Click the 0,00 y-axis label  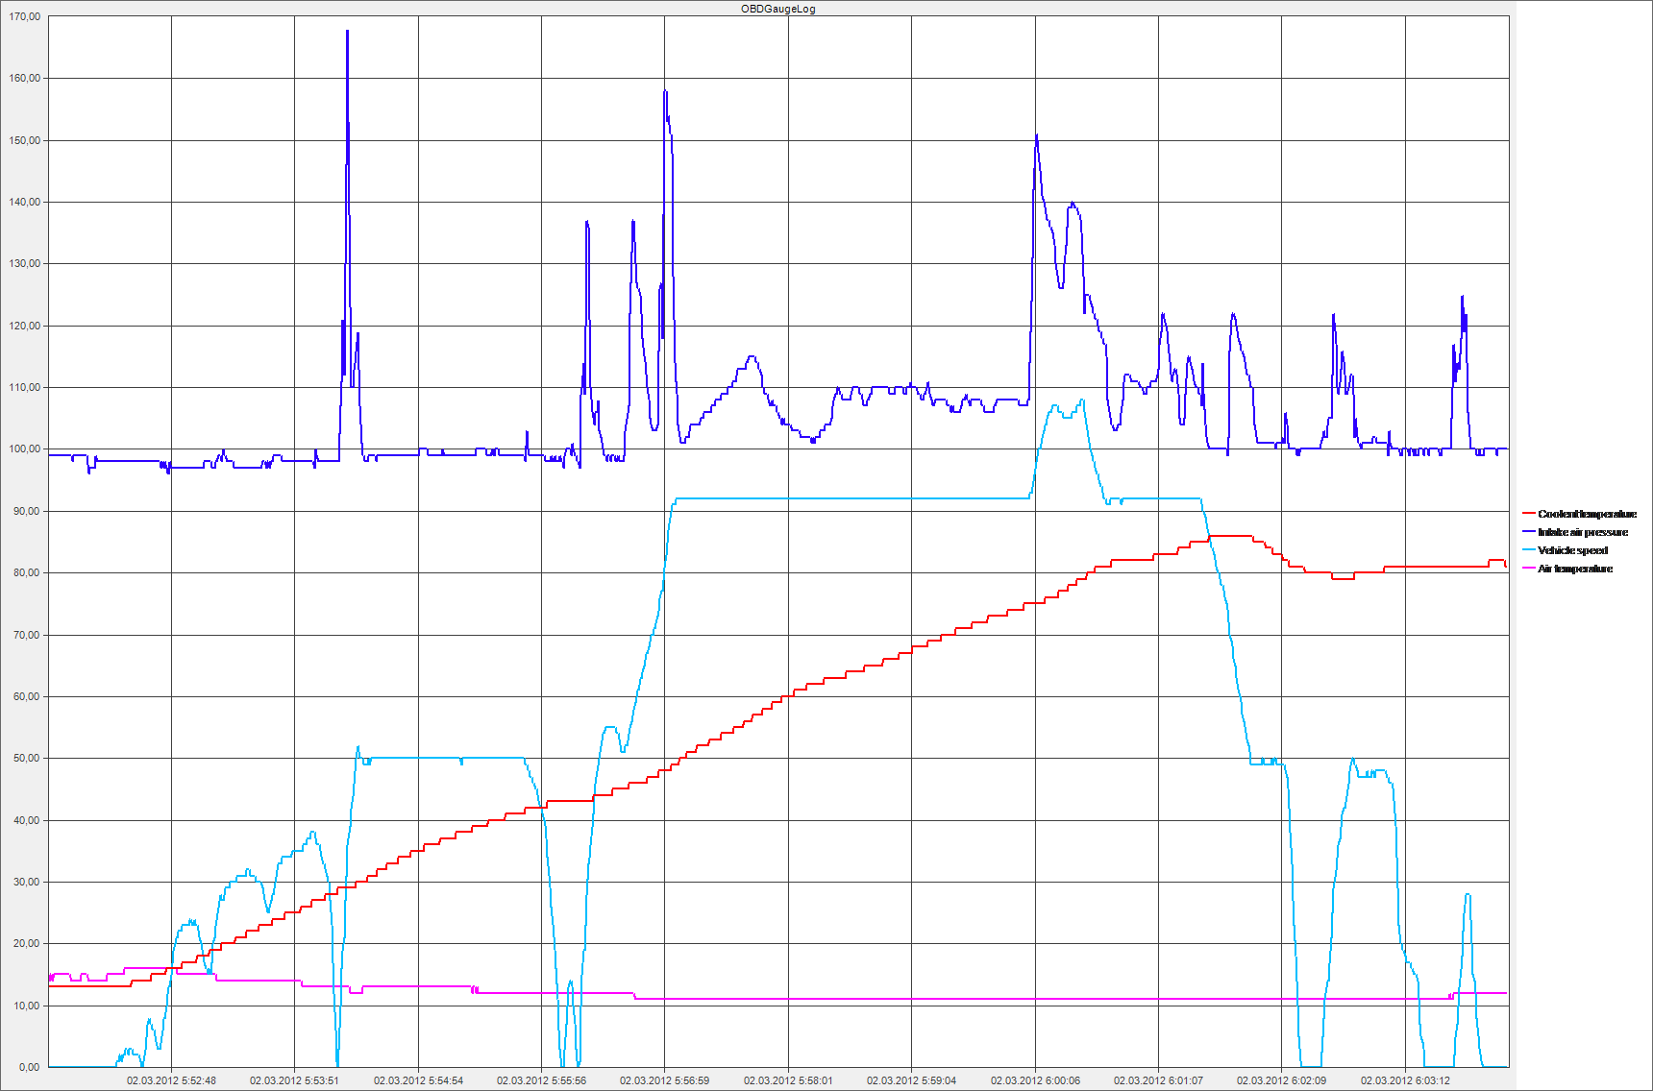click(29, 1066)
